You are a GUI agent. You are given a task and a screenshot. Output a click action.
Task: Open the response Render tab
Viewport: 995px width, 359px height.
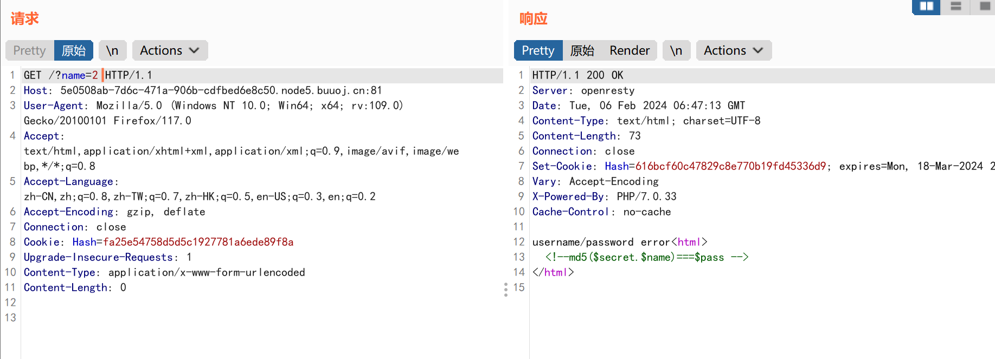pos(629,50)
